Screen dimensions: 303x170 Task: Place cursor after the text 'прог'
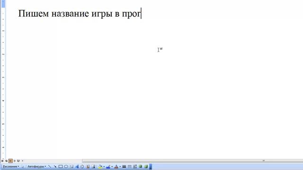(x=141, y=14)
